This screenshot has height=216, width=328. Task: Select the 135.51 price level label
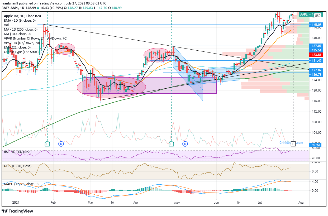tap(316, 50)
